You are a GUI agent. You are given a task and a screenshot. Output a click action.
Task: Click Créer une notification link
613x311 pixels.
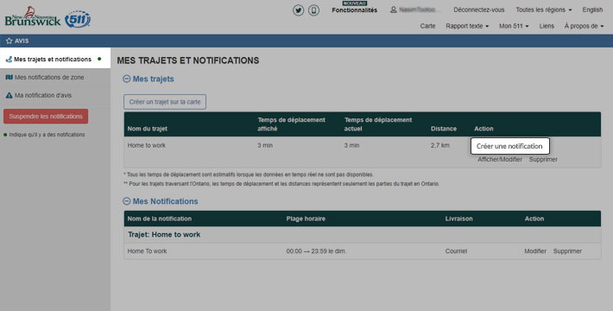509,146
